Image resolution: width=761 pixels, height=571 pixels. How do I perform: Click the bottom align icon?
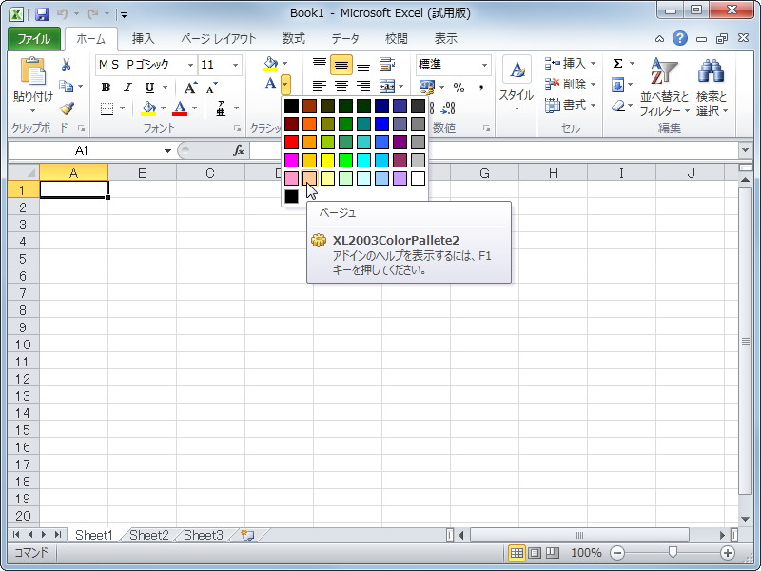363,65
